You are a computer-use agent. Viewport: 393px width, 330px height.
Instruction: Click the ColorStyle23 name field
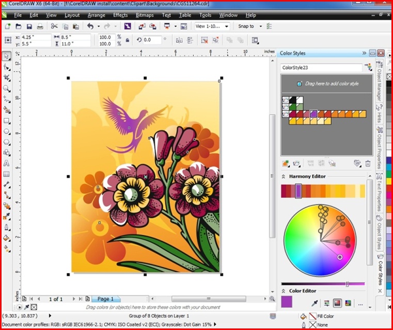321,68
